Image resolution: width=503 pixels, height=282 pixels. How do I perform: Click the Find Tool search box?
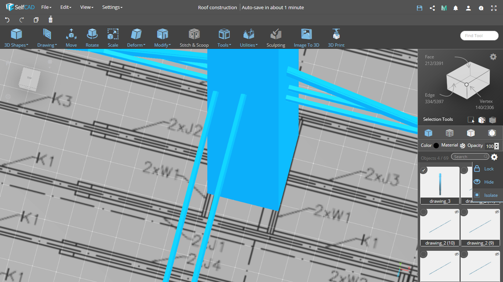[x=479, y=36]
